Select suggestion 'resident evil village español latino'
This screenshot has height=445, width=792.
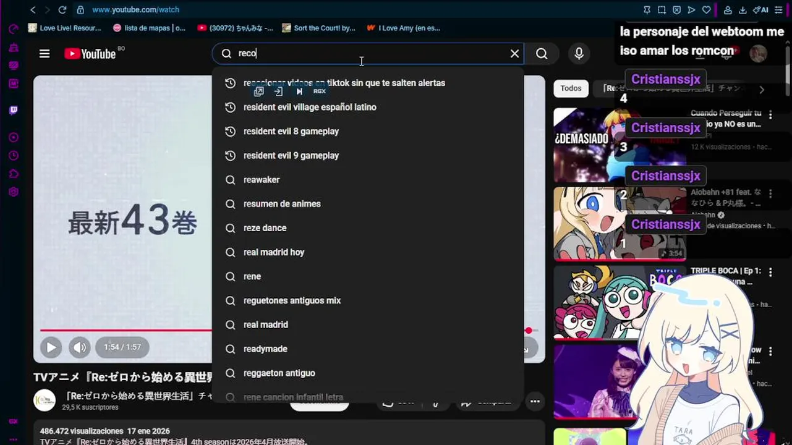(368, 107)
